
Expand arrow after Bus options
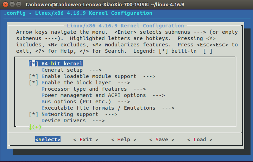point(124,102)
